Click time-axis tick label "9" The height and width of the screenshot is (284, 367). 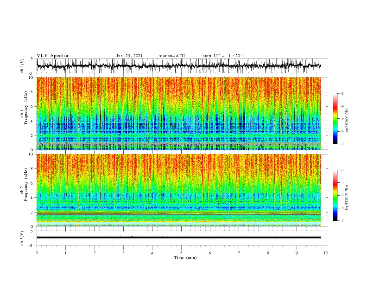[297, 253]
